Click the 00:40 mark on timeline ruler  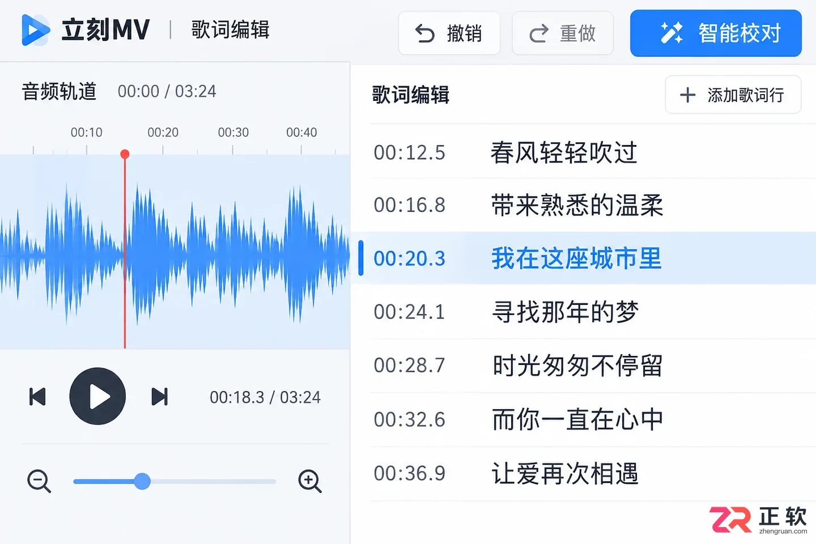coord(301,133)
